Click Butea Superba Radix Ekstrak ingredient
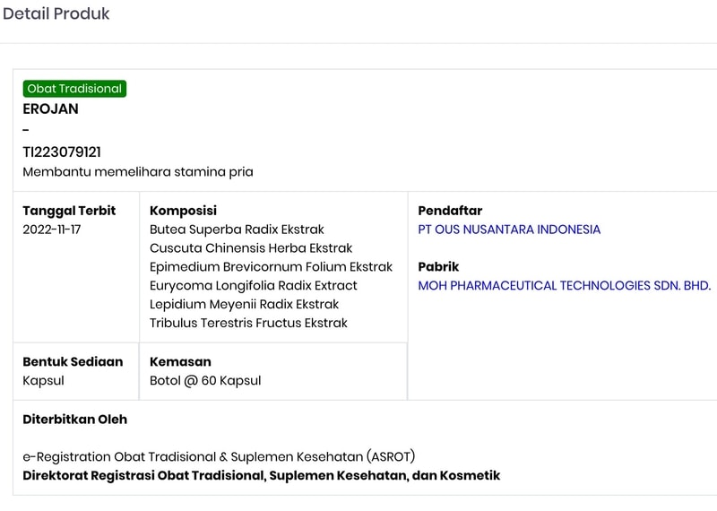The image size is (717, 511). click(x=237, y=230)
